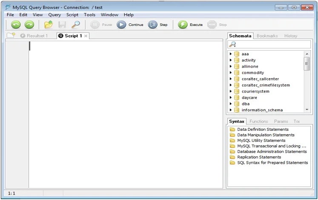Select the Syntax tab

pos(237,121)
